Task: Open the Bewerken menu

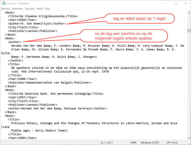Action: [17, 8]
